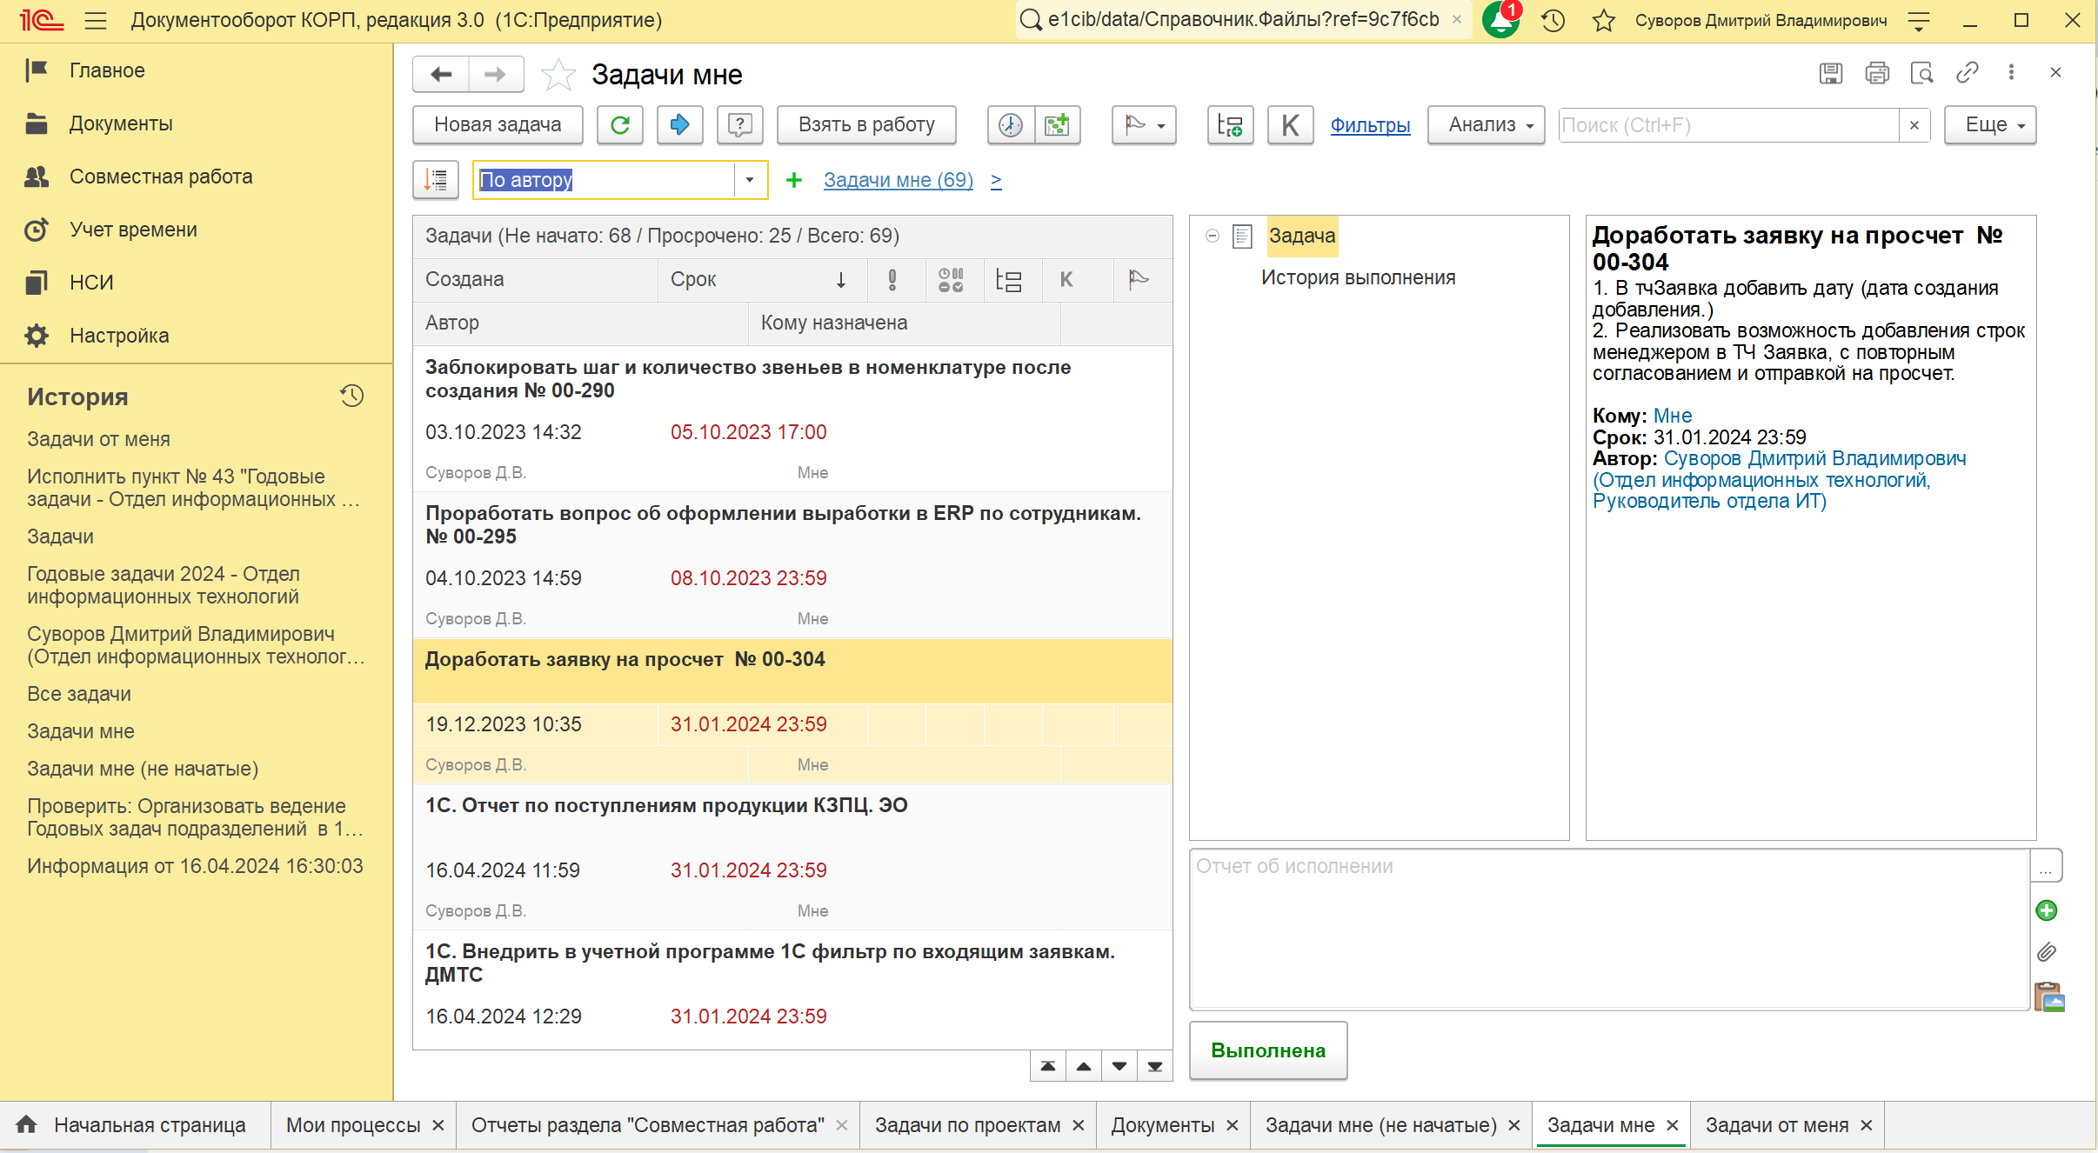Screen dimensions: 2098x1153
Task: Save the form with diskette icon
Action: click(1830, 74)
